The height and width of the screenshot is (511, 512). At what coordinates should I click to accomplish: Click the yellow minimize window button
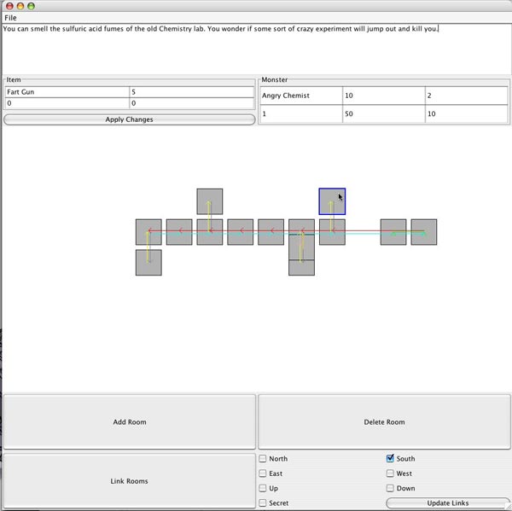tap(20, 6)
